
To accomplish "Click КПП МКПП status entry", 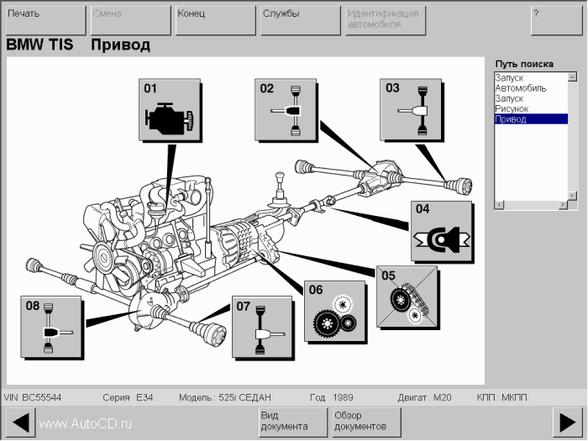I will coord(501,397).
